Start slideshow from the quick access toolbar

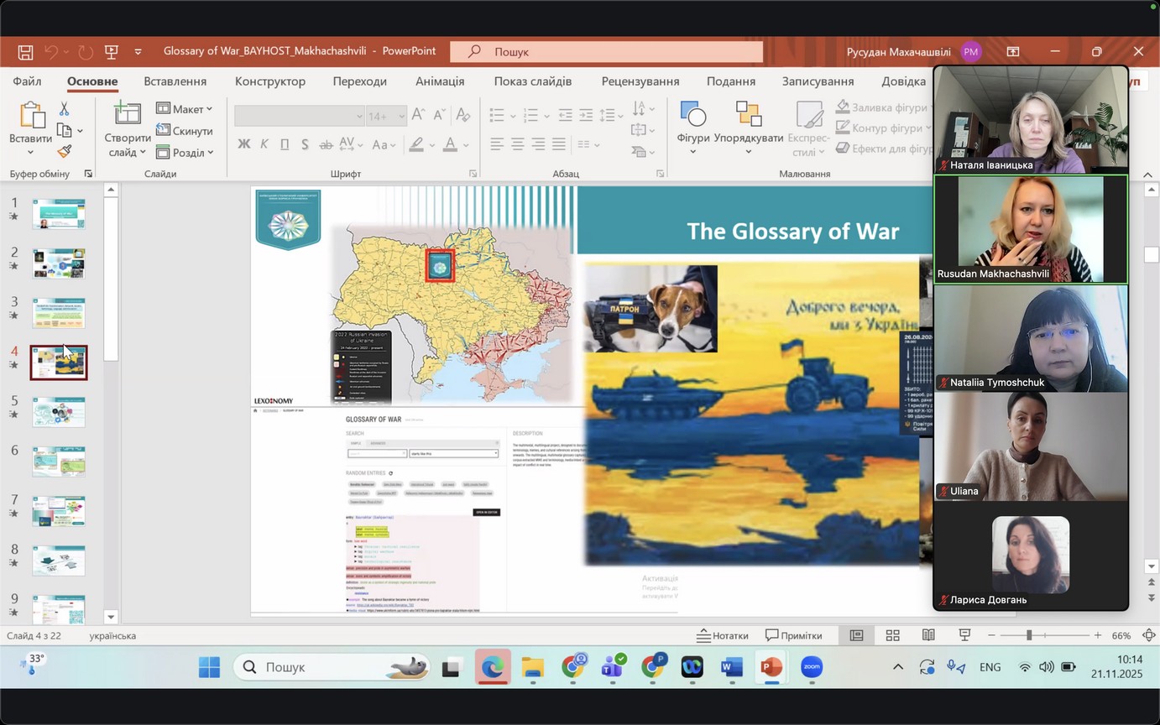click(111, 52)
